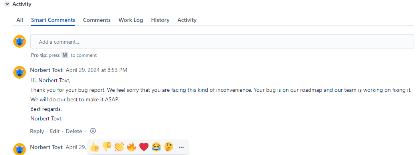
Task: React with the laughing tears emoji
Action: pyautogui.click(x=156, y=147)
